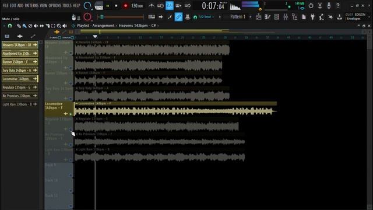
Task: Click the undo history circular arrow icon
Action: coord(311,5)
